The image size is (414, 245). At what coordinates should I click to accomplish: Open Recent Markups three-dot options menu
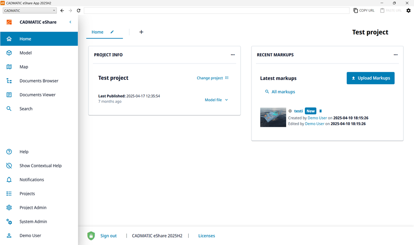point(395,55)
